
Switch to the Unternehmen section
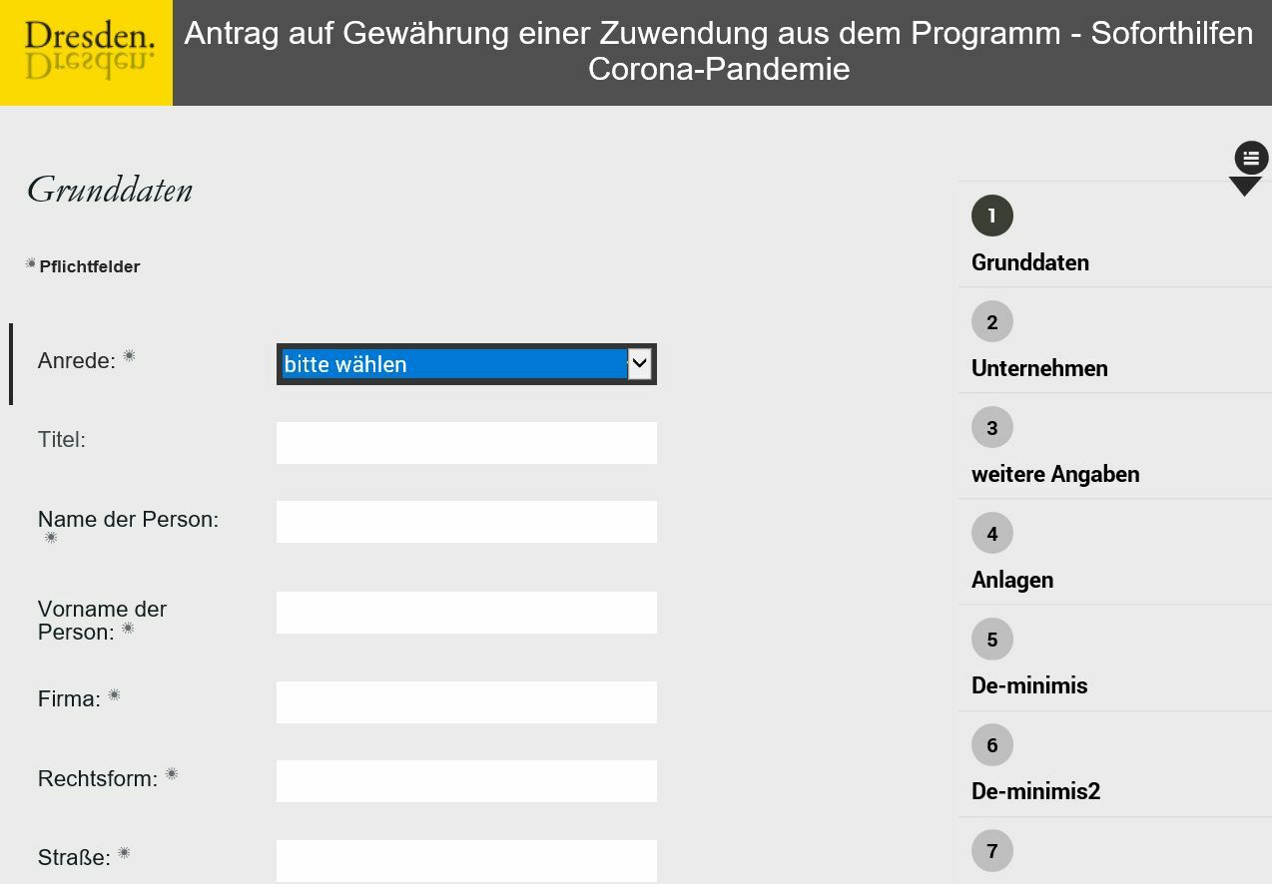[x=1039, y=368]
